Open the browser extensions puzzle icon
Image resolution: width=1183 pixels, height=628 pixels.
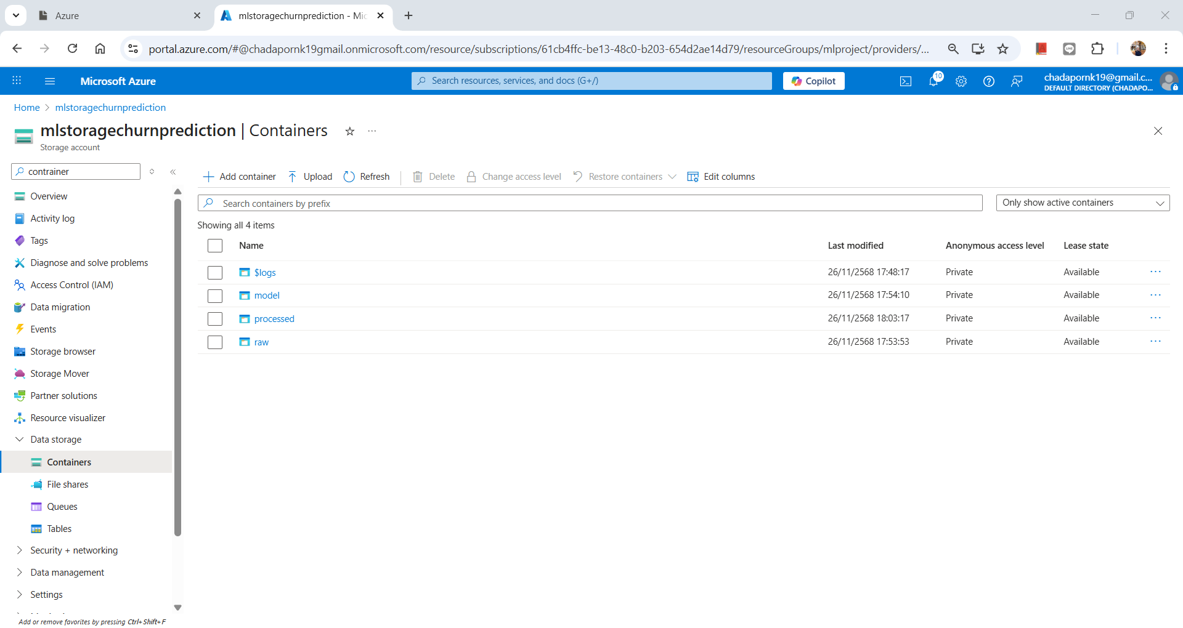point(1097,49)
